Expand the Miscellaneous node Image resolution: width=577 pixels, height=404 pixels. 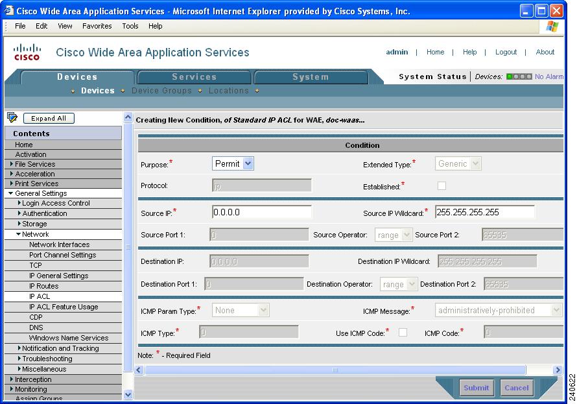pos(19,369)
